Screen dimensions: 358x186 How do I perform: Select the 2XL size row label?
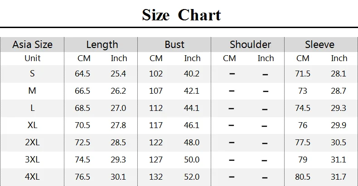pyautogui.click(x=32, y=143)
